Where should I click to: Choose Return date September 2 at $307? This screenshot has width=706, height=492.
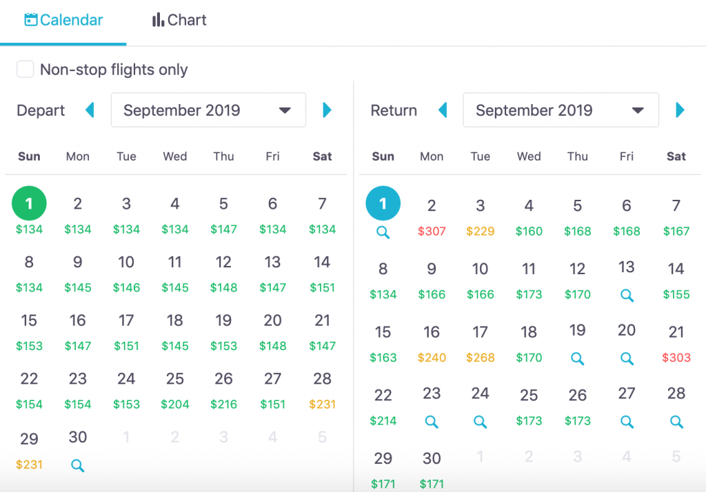(432, 217)
